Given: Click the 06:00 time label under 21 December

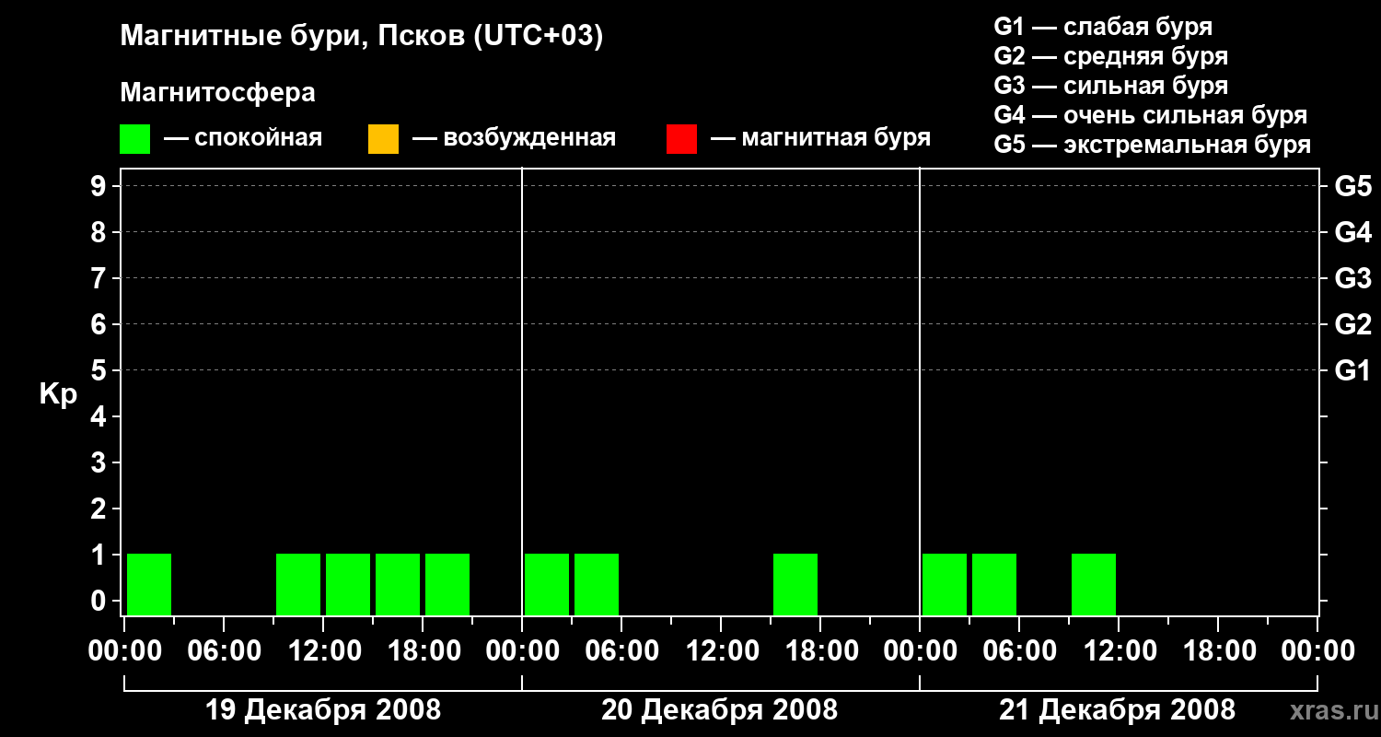Looking at the screenshot, I should click(x=1019, y=651).
